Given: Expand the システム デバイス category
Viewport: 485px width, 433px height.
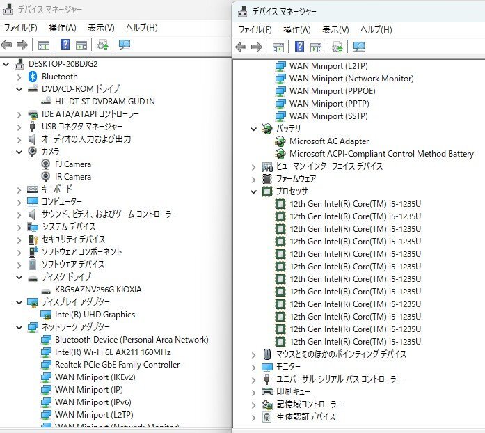Looking at the screenshot, I should coord(19,227).
